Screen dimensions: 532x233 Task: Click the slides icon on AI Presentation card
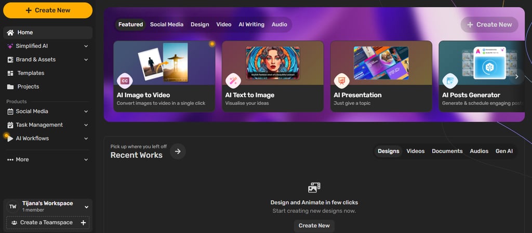[342, 81]
